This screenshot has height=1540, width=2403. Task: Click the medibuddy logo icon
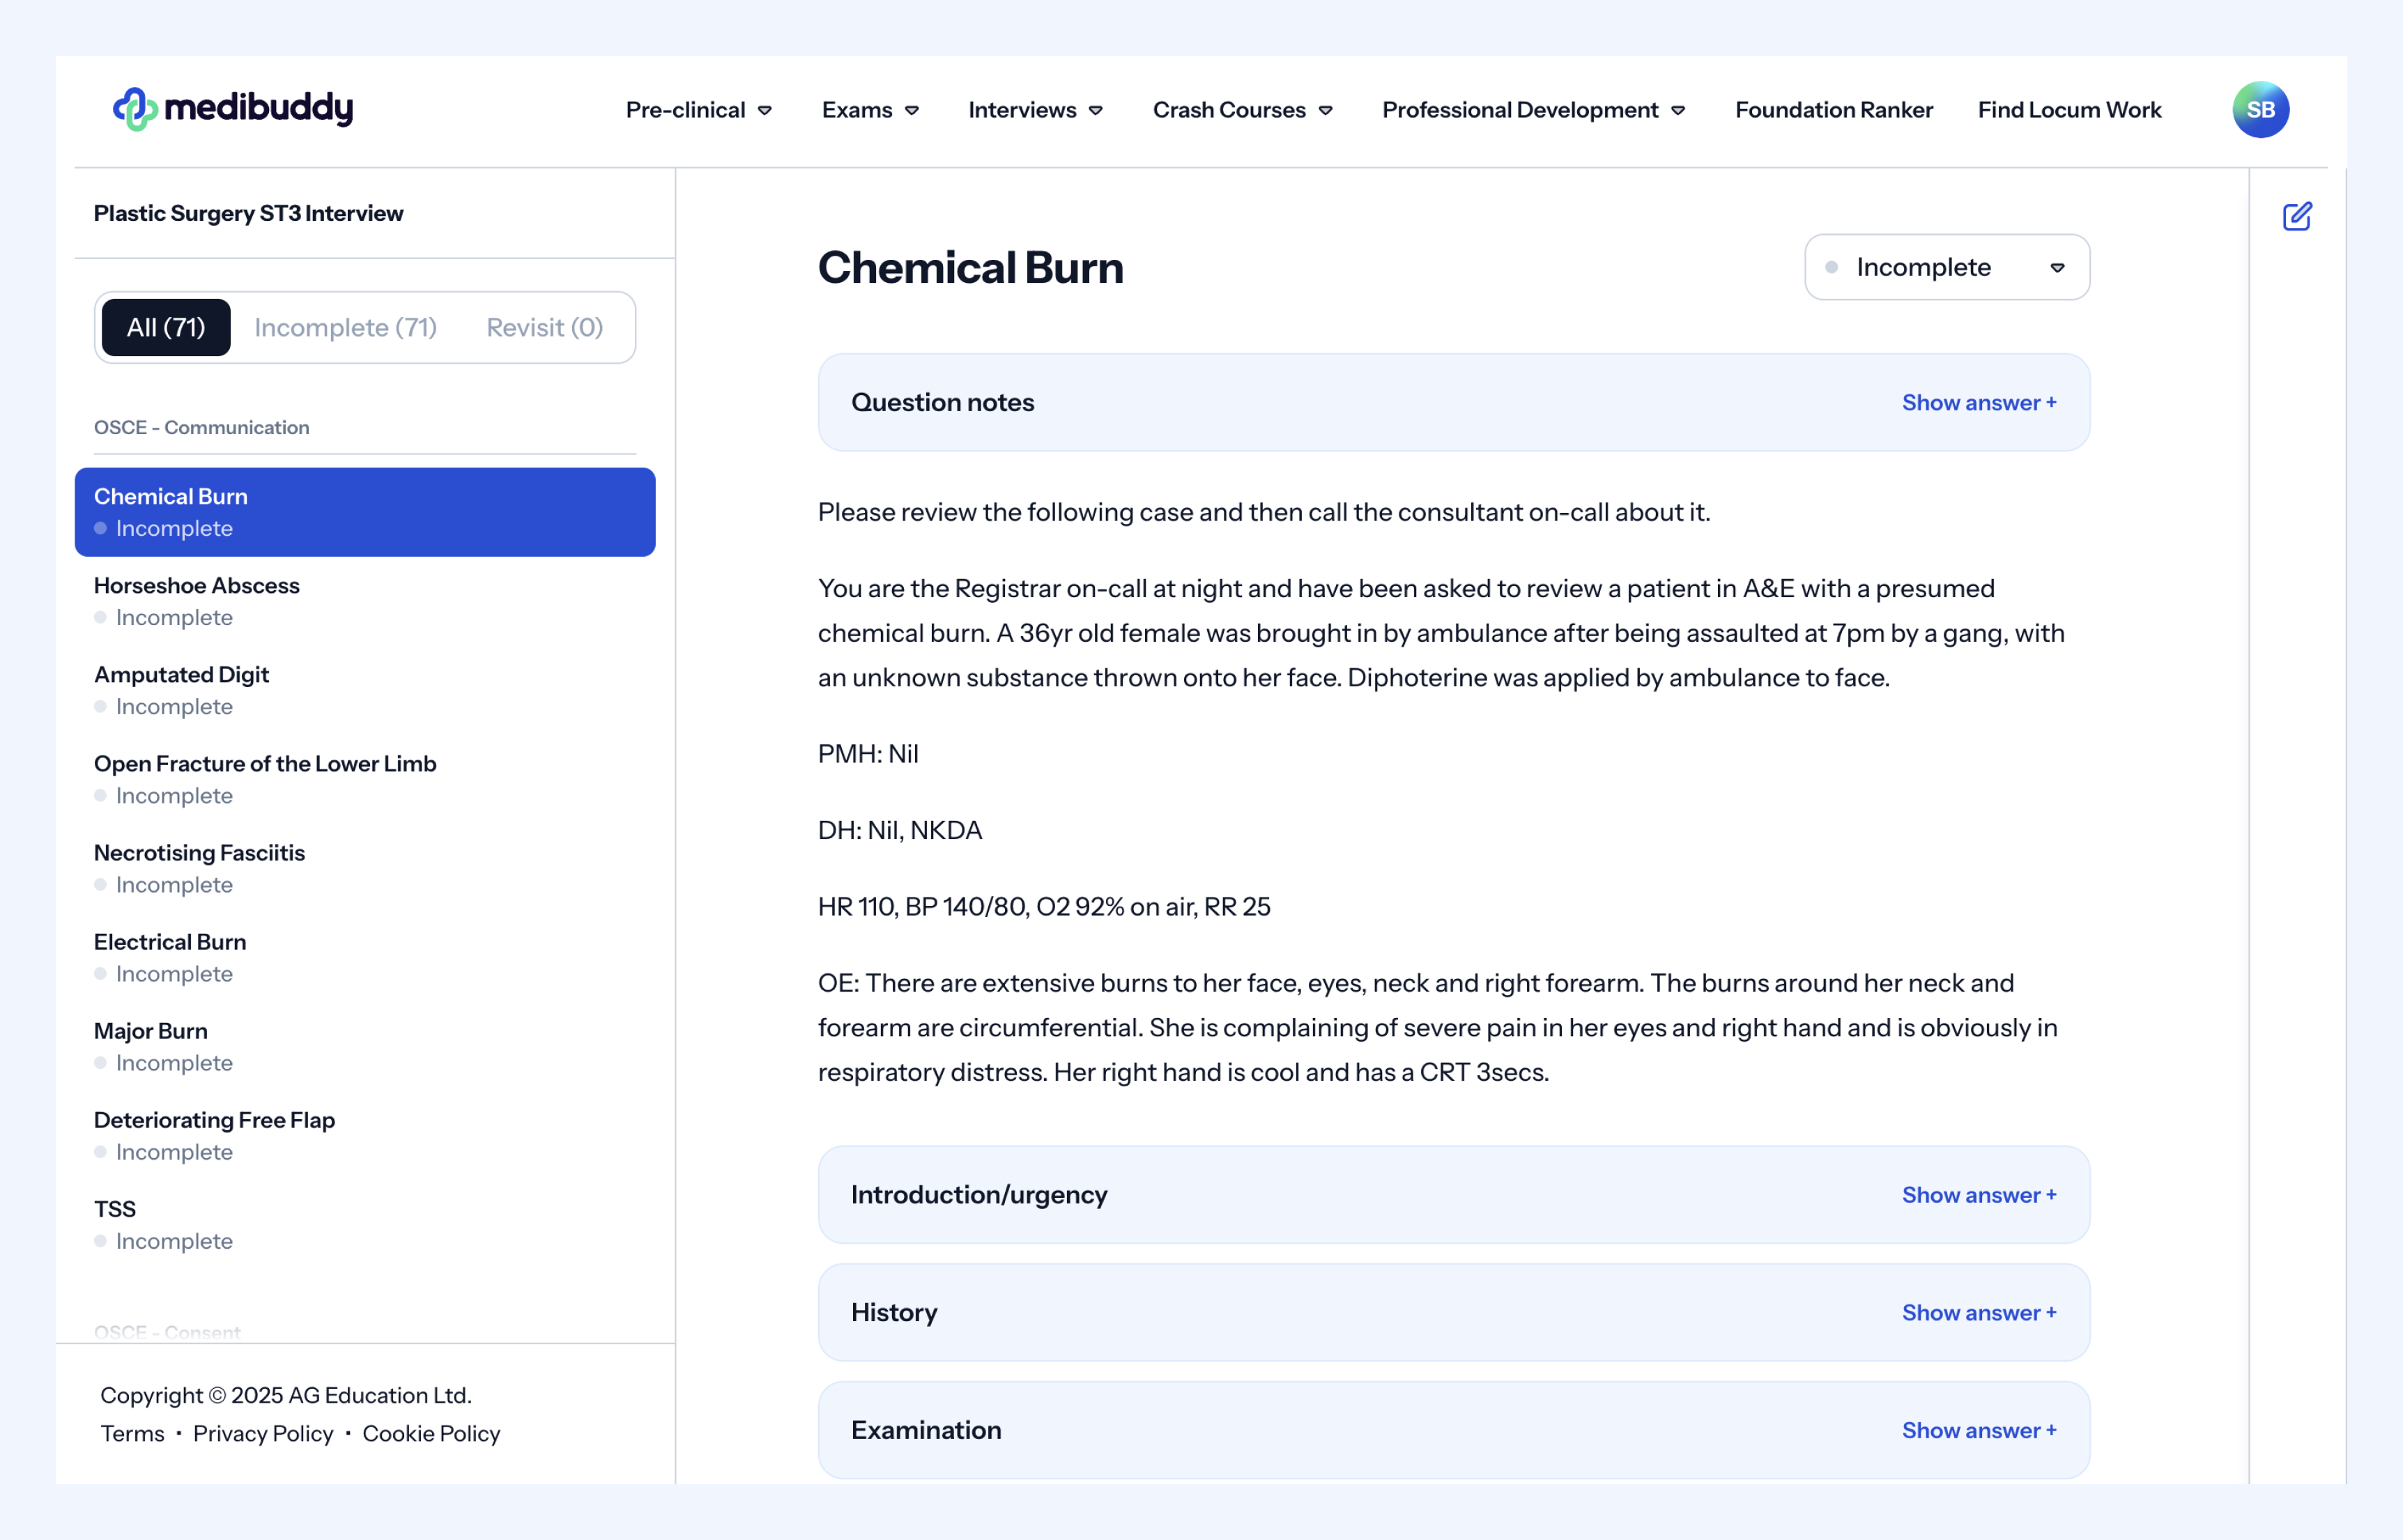coord(135,109)
